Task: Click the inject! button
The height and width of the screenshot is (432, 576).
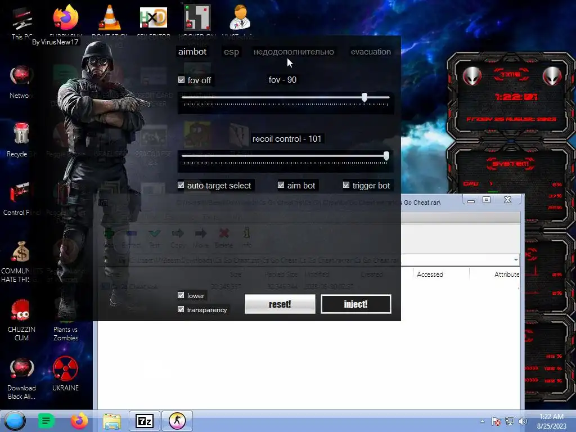Action: click(x=355, y=304)
